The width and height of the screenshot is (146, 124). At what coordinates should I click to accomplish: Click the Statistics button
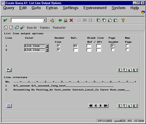click(45, 28)
